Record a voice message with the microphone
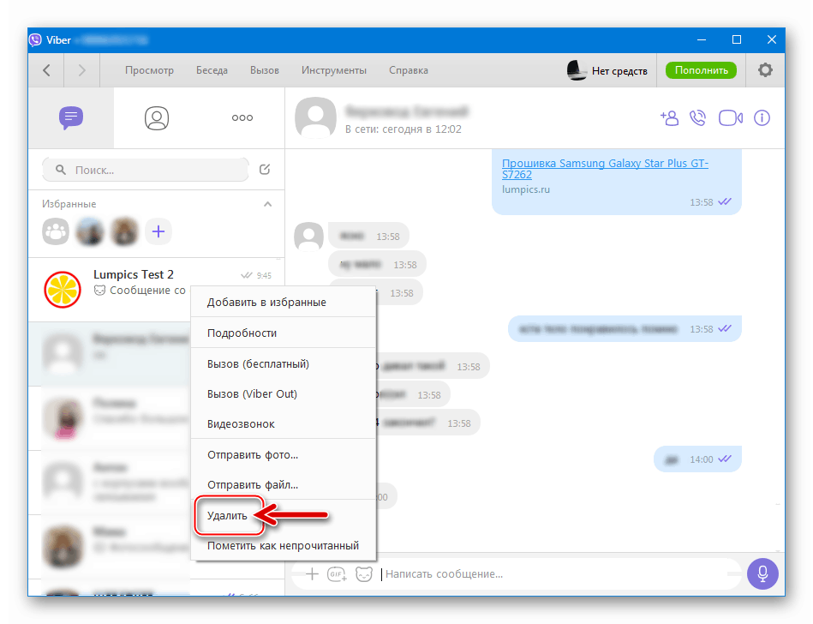The height and width of the screenshot is (624, 813). tap(762, 573)
